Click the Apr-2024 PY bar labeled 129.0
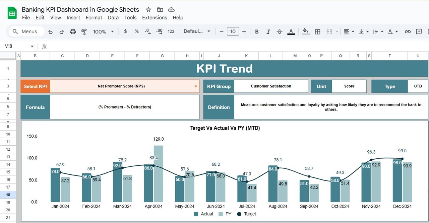Viewport: 429px width, 223px height. (x=159, y=174)
